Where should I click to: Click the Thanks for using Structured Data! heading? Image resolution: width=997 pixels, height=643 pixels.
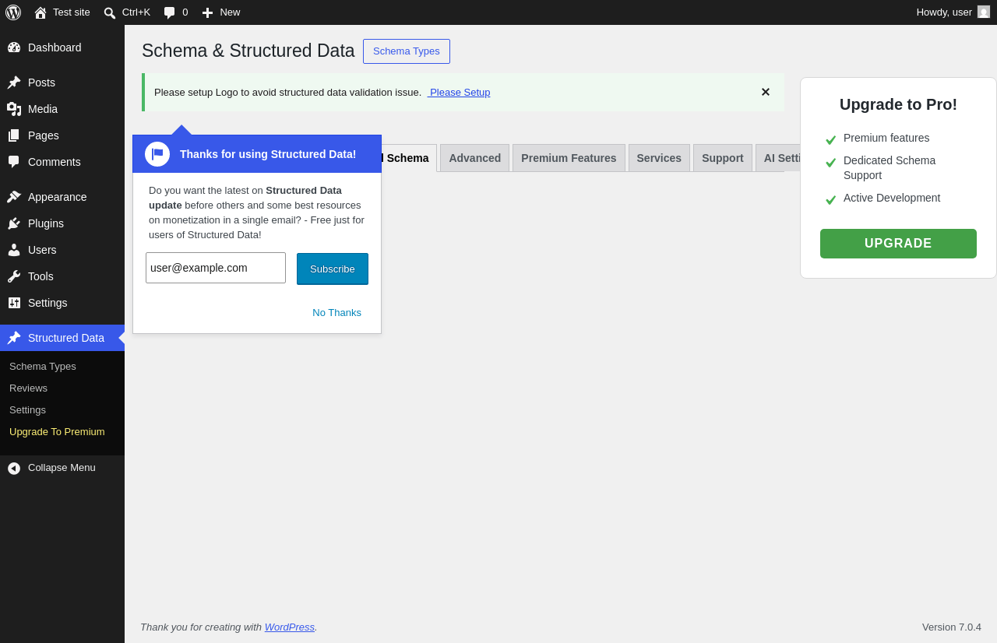pyautogui.click(x=268, y=154)
